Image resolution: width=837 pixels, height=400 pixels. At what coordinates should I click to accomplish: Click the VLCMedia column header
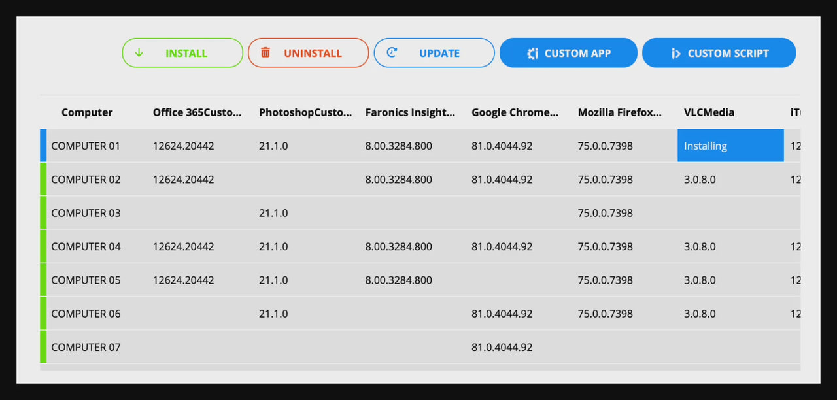(709, 112)
